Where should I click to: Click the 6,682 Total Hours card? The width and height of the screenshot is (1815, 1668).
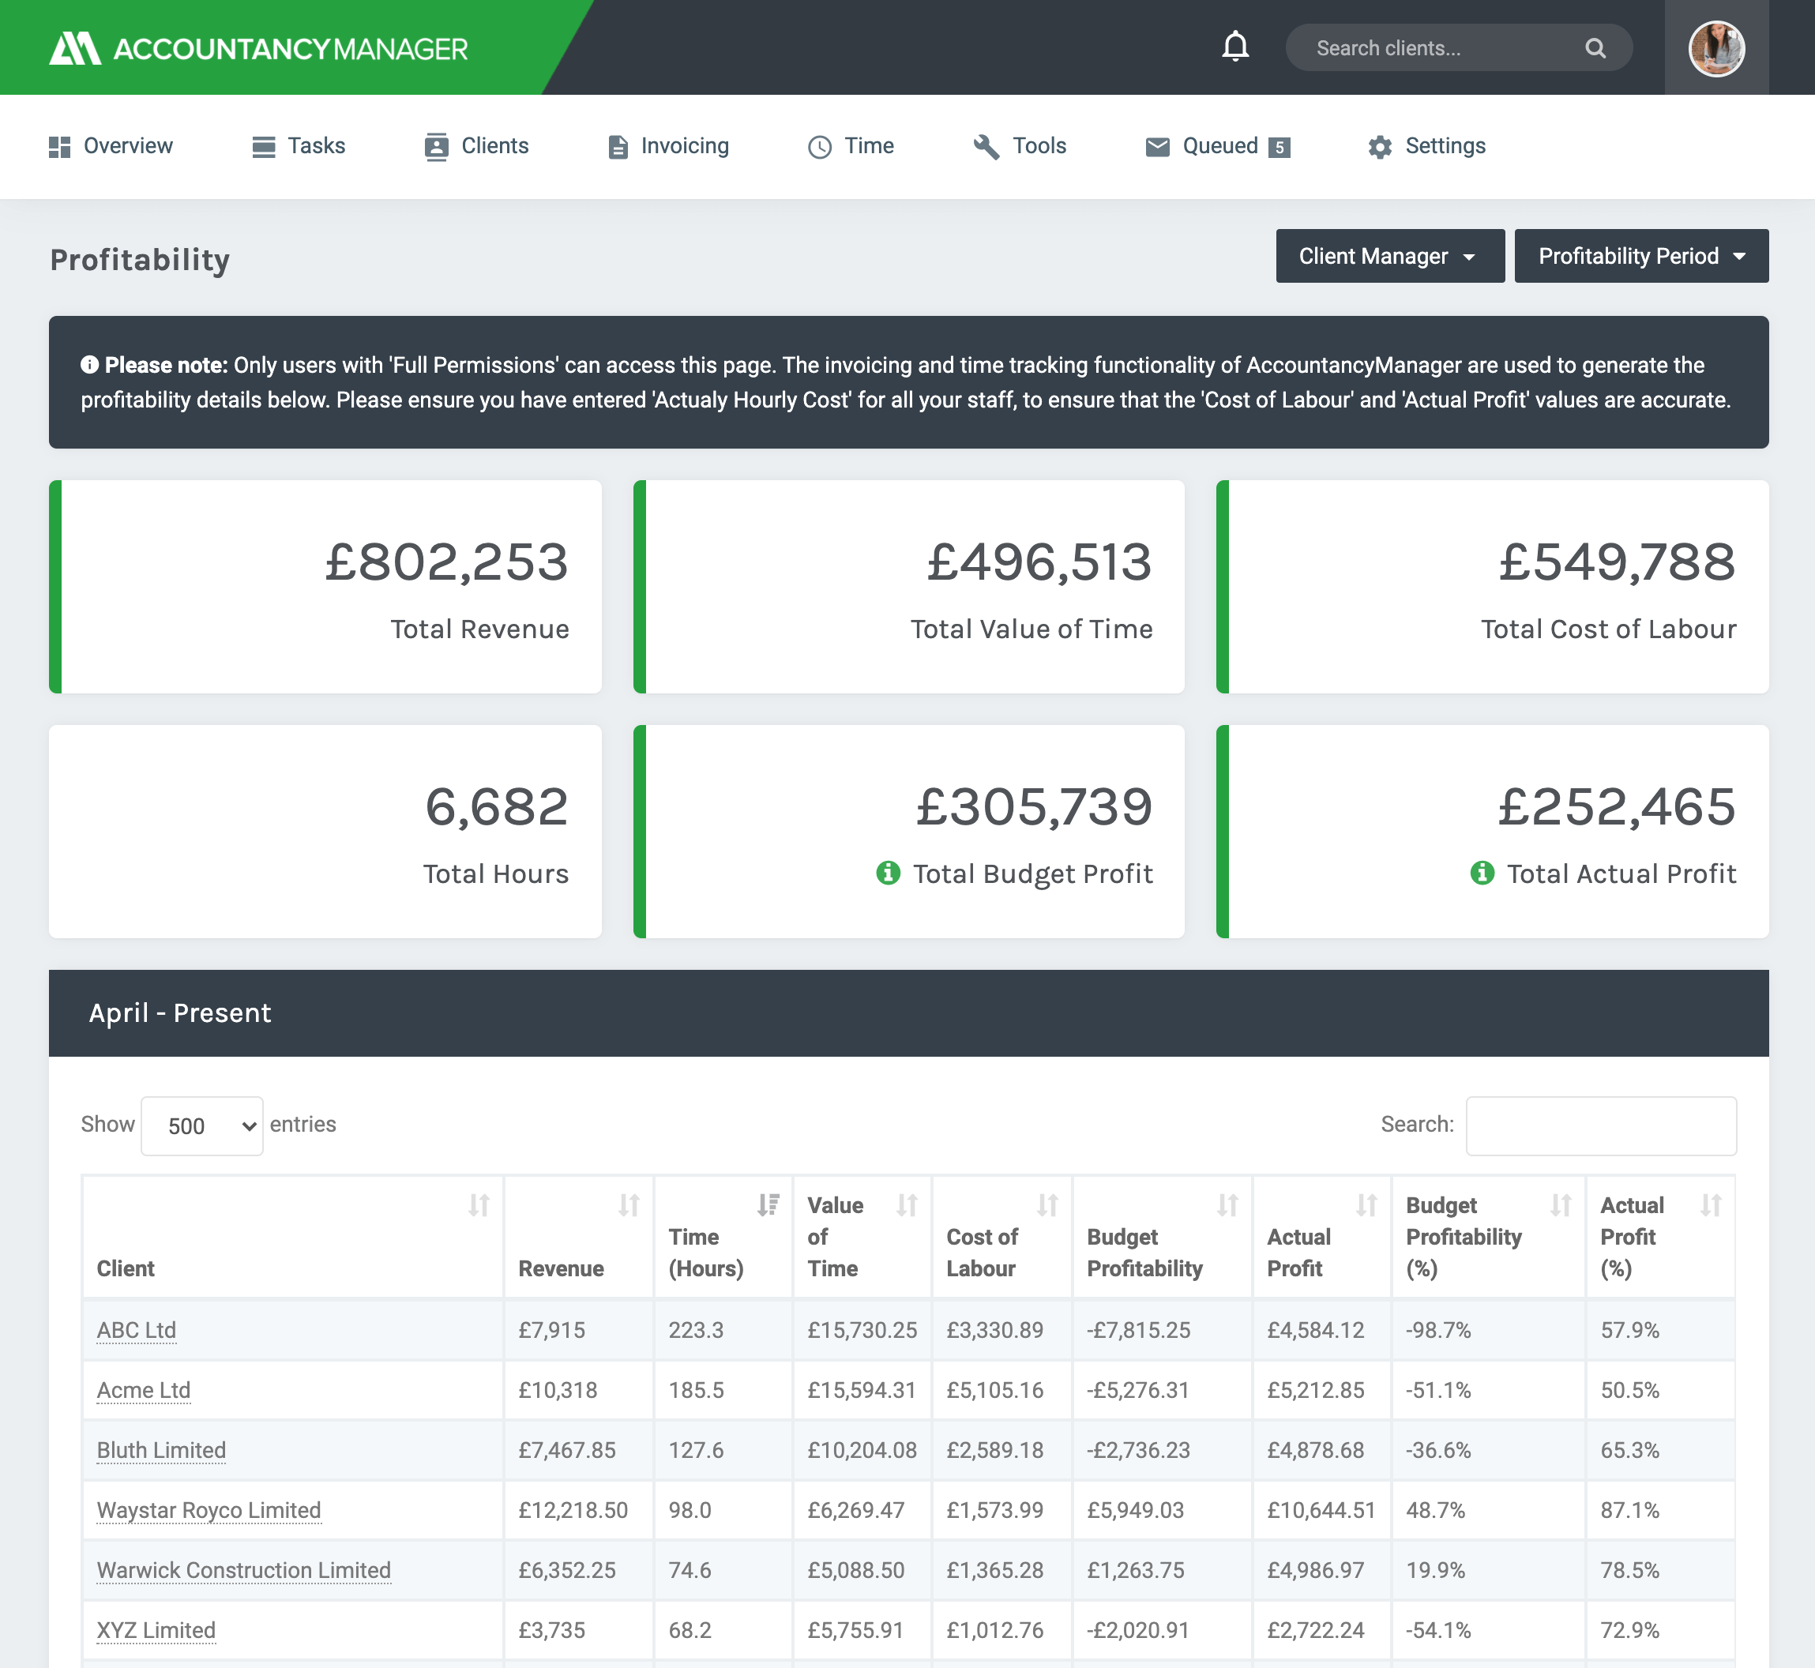point(325,832)
